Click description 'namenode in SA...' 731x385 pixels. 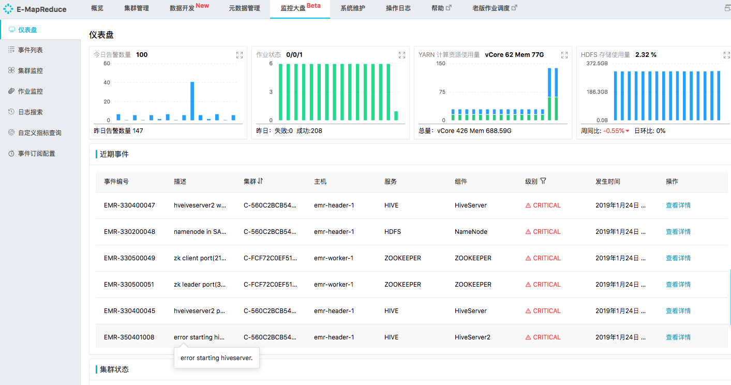pyautogui.click(x=200, y=232)
